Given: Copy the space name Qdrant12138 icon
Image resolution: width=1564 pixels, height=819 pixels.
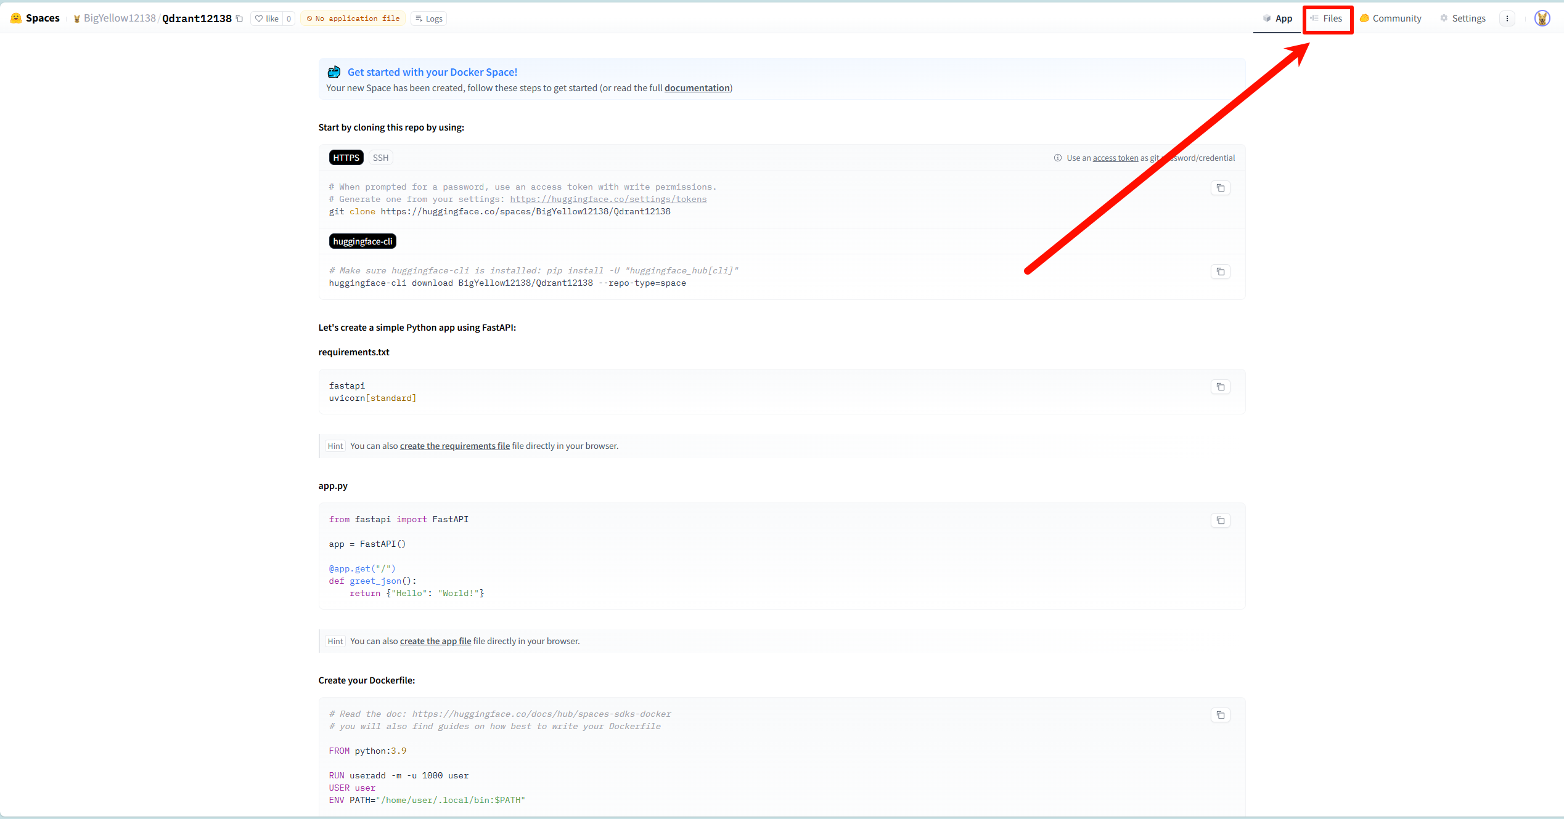Looking at the screenshot, I should (x=240, y=18).
